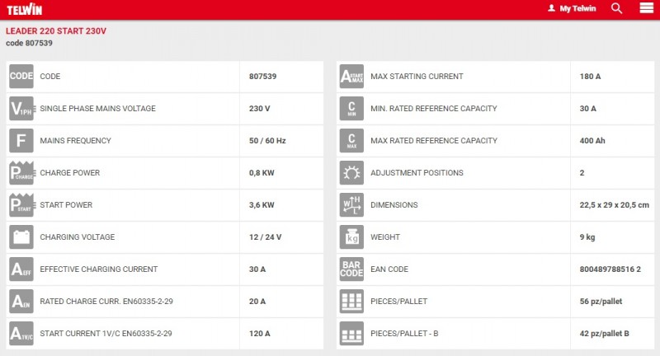The image size is (660, 356).
Task: Click the charging voltage battery icon
Action: click(x=21, y=237)
